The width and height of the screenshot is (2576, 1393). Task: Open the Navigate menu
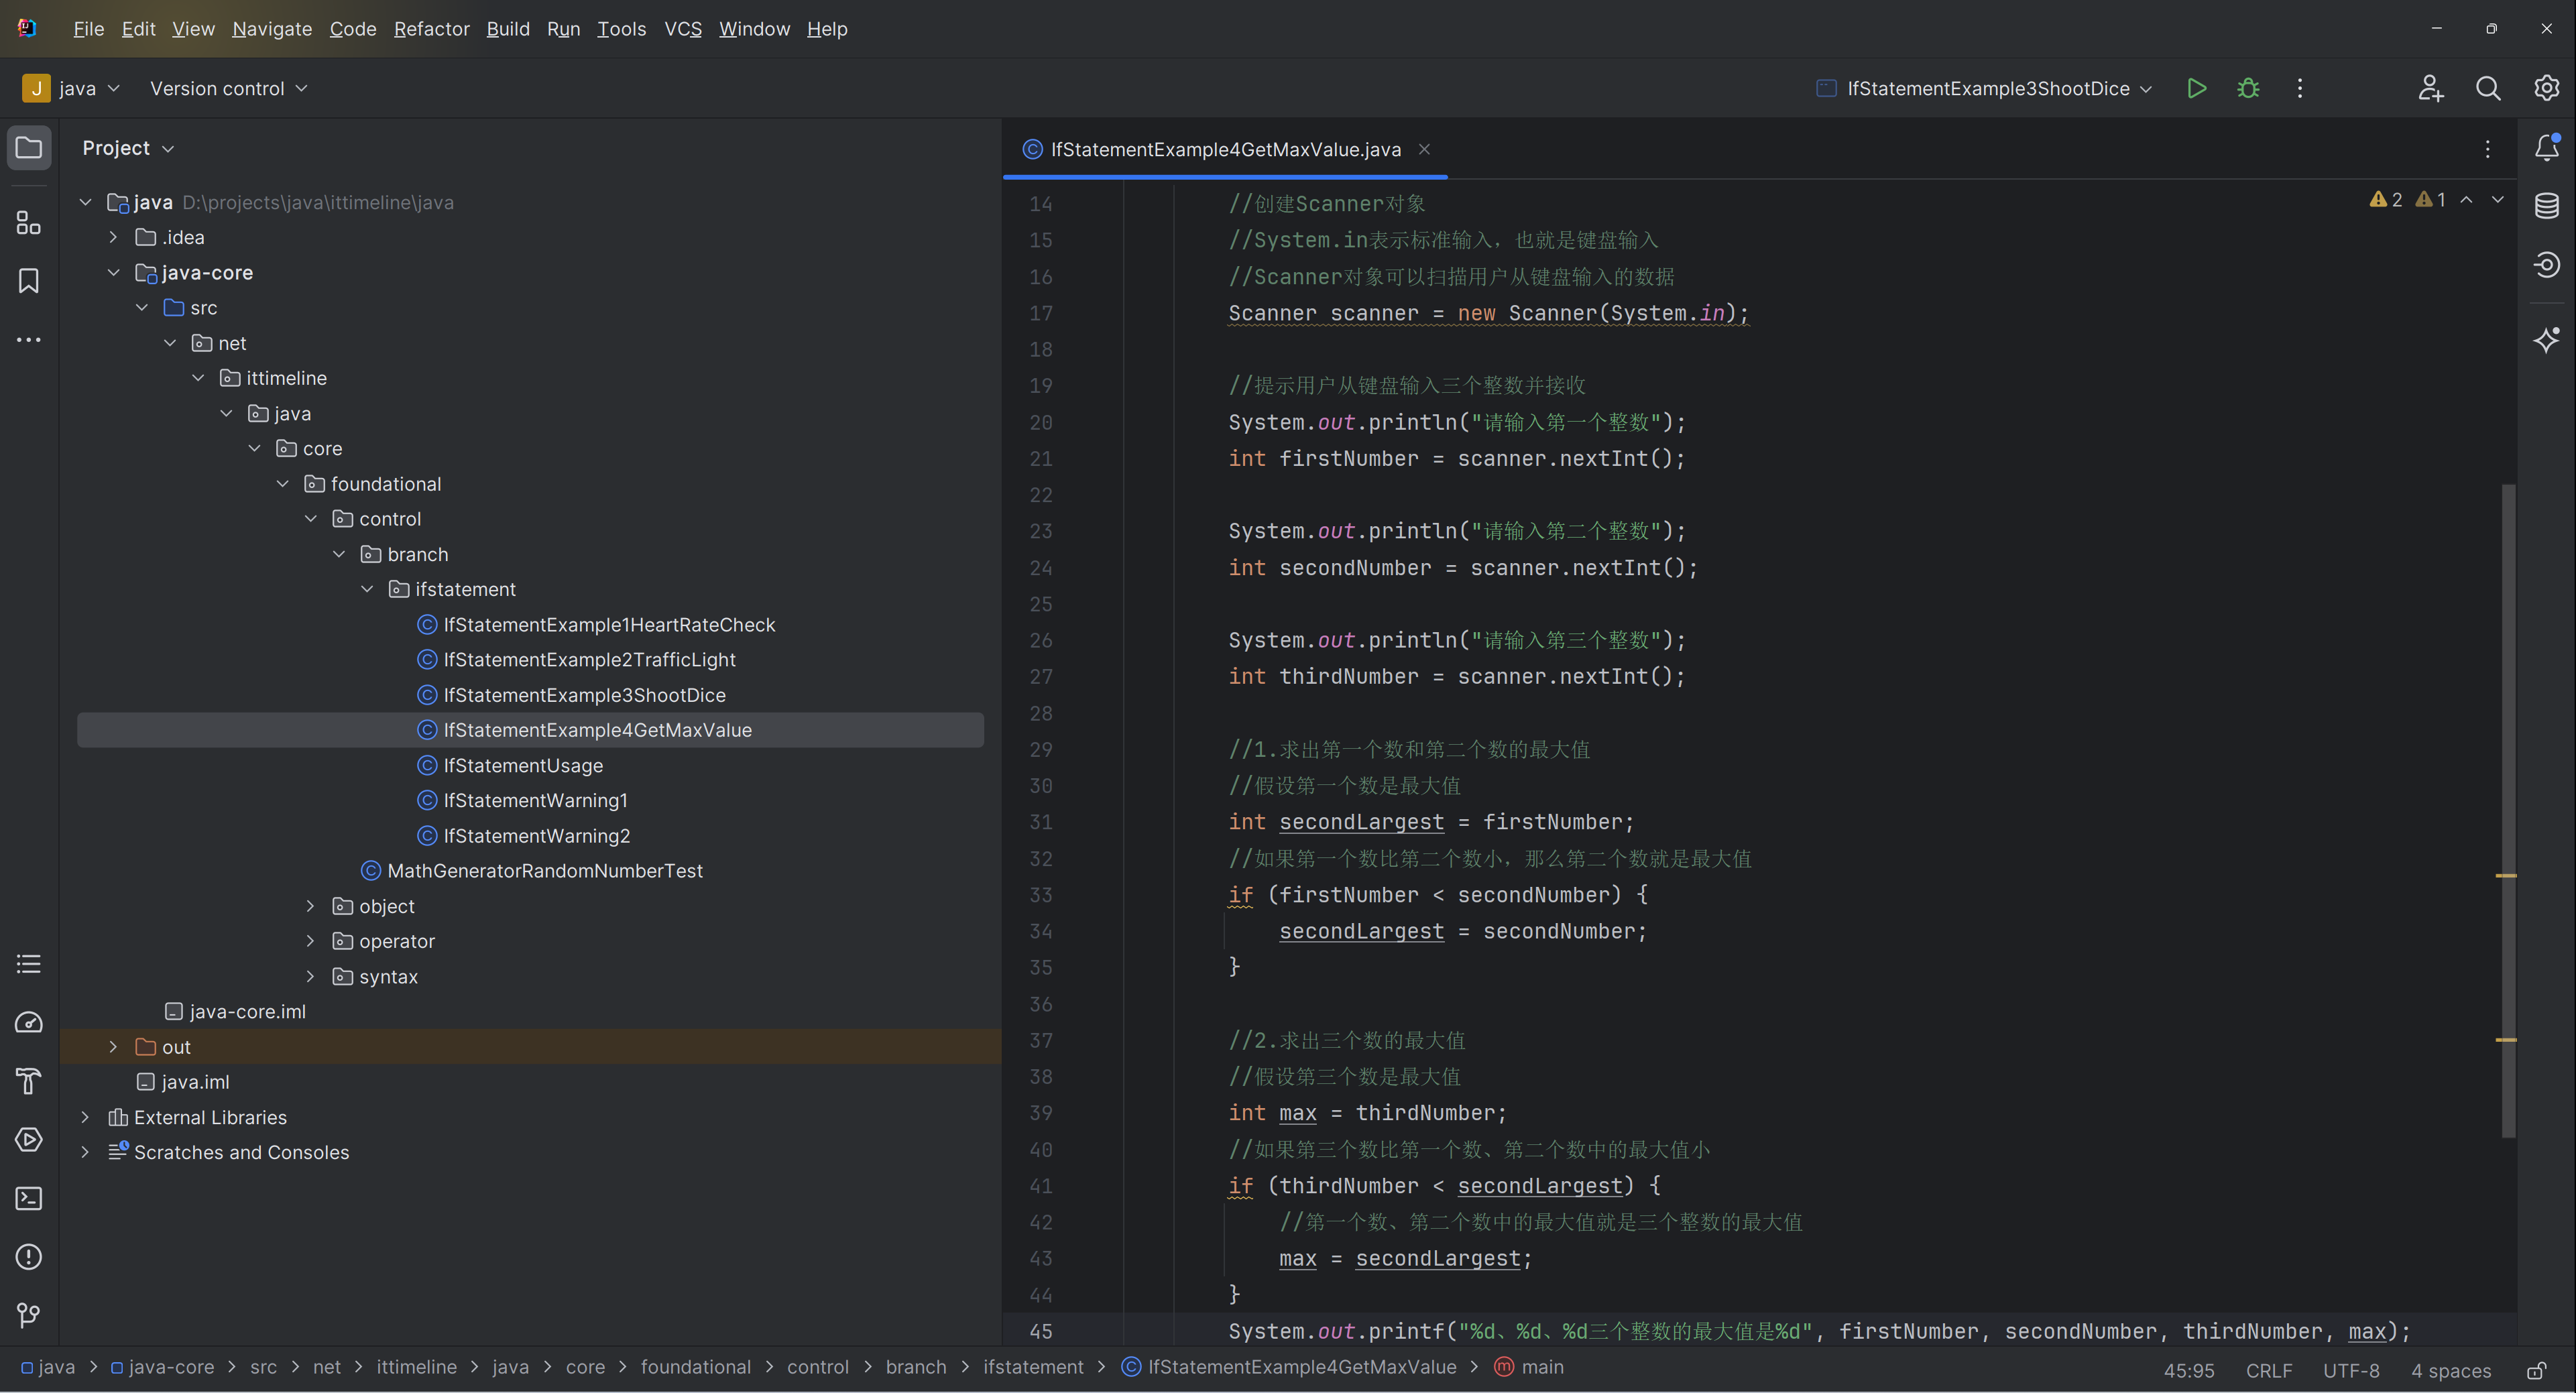[x=272, y=29]
